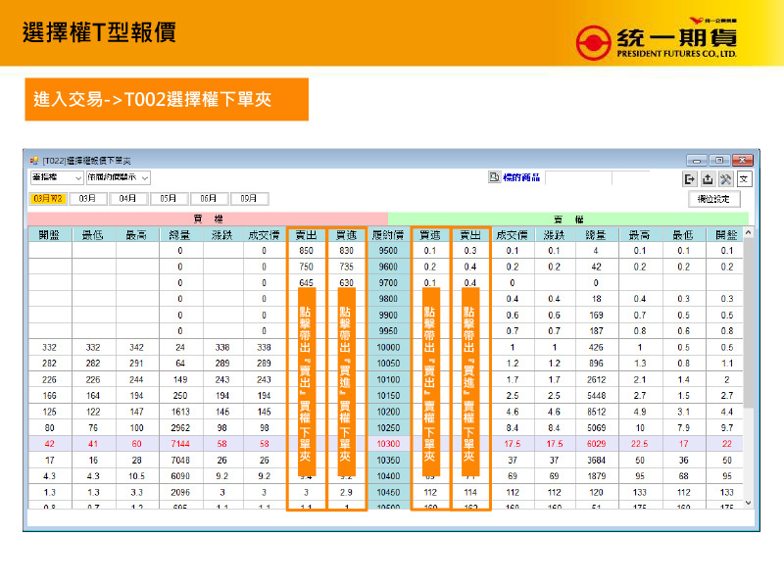This screenshot has width=784, height=586.
Task: Click the empty field next to 標的商品
Action: 578,177
